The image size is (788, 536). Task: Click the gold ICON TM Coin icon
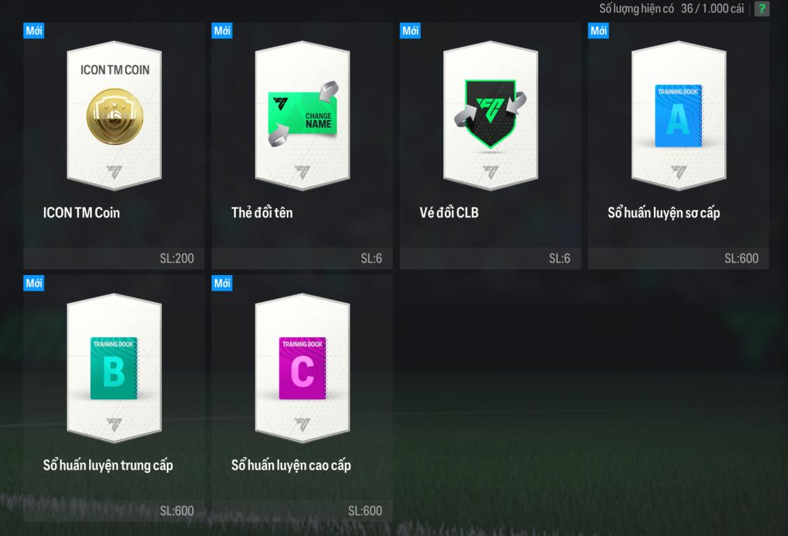[x=114, y=117]
